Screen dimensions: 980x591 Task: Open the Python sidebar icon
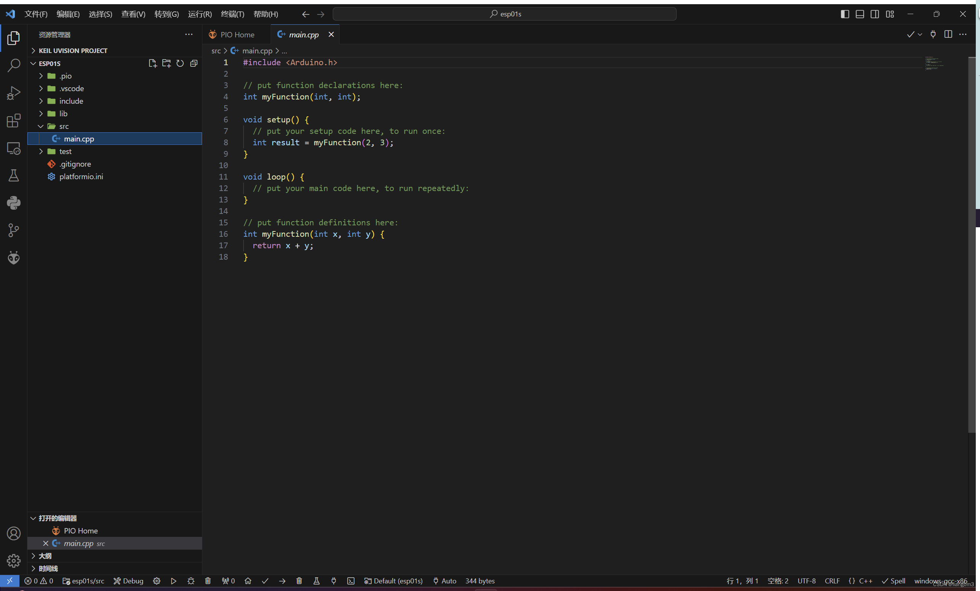point(13,202)
